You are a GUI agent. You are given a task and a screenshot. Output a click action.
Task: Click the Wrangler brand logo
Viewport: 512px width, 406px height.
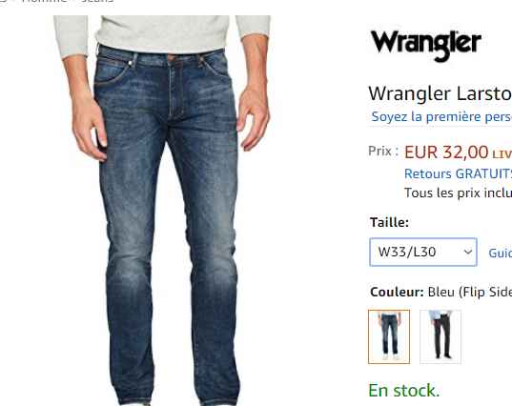pos(426,45)
